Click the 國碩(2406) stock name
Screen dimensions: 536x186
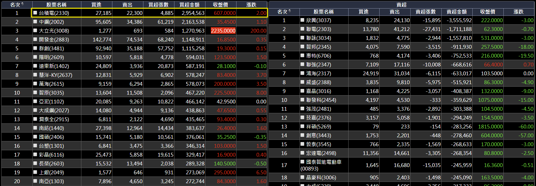(51, 137)
